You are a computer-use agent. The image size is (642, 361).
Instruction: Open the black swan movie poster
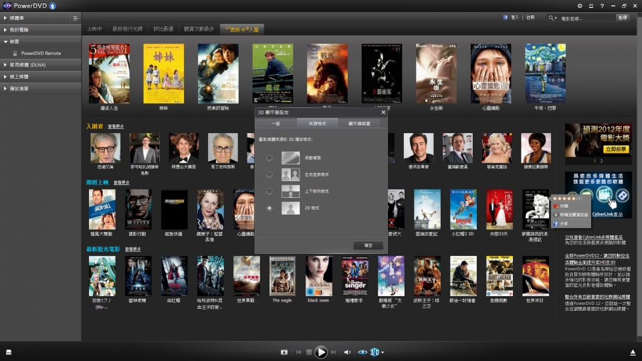(x=318, y=275)
